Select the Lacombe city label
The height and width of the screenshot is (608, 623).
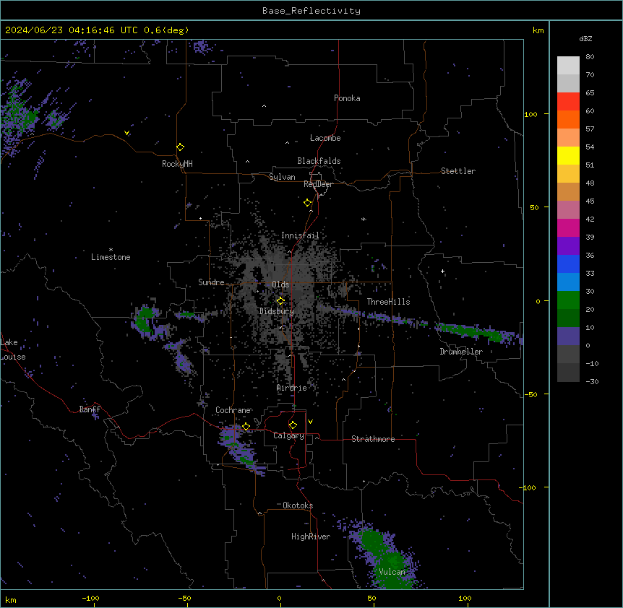pos(325,138)
